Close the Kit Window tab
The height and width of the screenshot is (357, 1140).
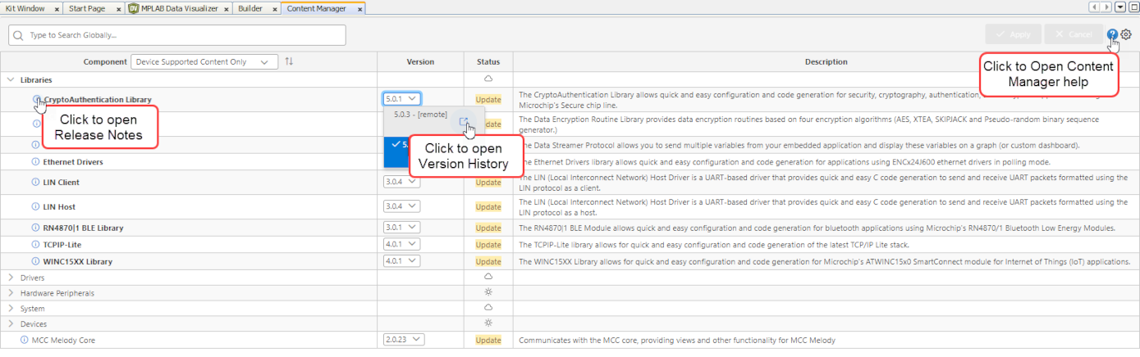[57, 8]
